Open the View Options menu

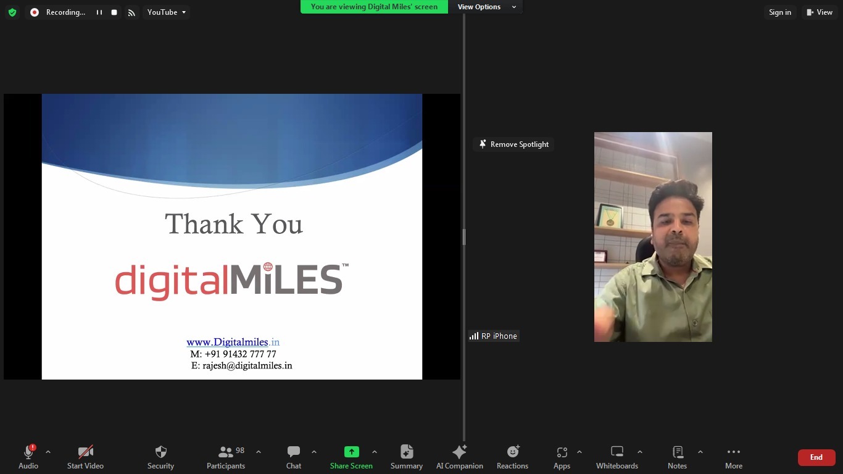486,7
